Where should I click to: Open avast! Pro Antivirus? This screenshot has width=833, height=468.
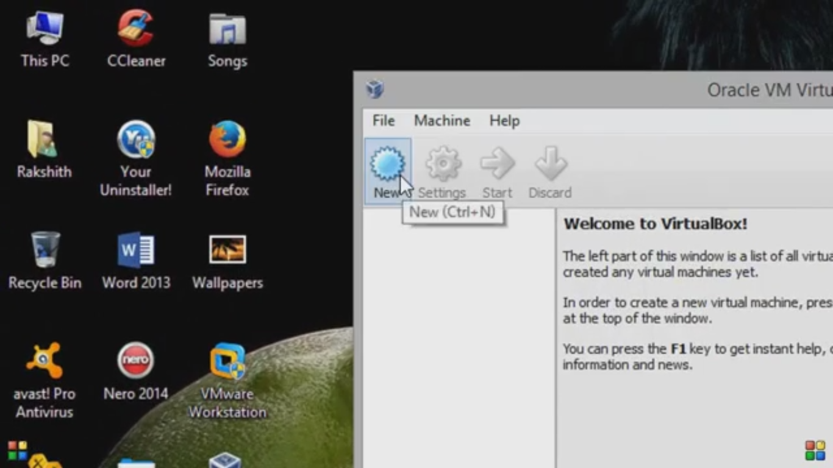coord(44,360)
